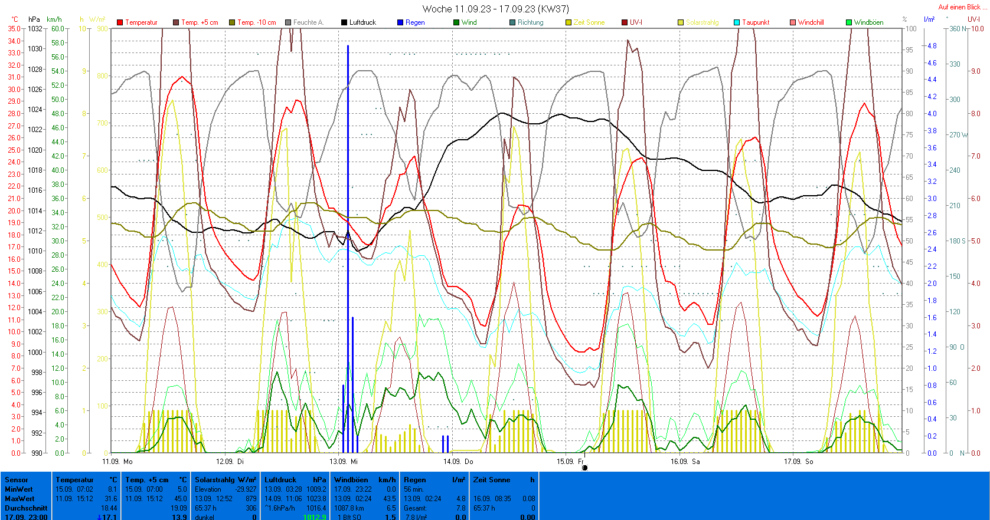Click the blue Regen legend swatch
This screenshot has height=520, width=990.
click(400, 22)
